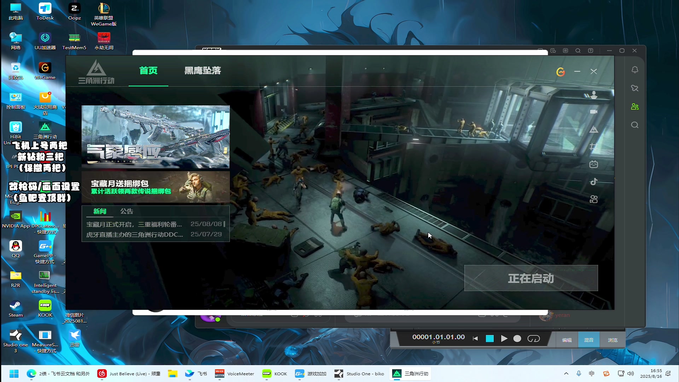Open KOOK taskbar item
The width and height of the screenshot is (679, 382).
pyautogui.click(x=275, y=374)
